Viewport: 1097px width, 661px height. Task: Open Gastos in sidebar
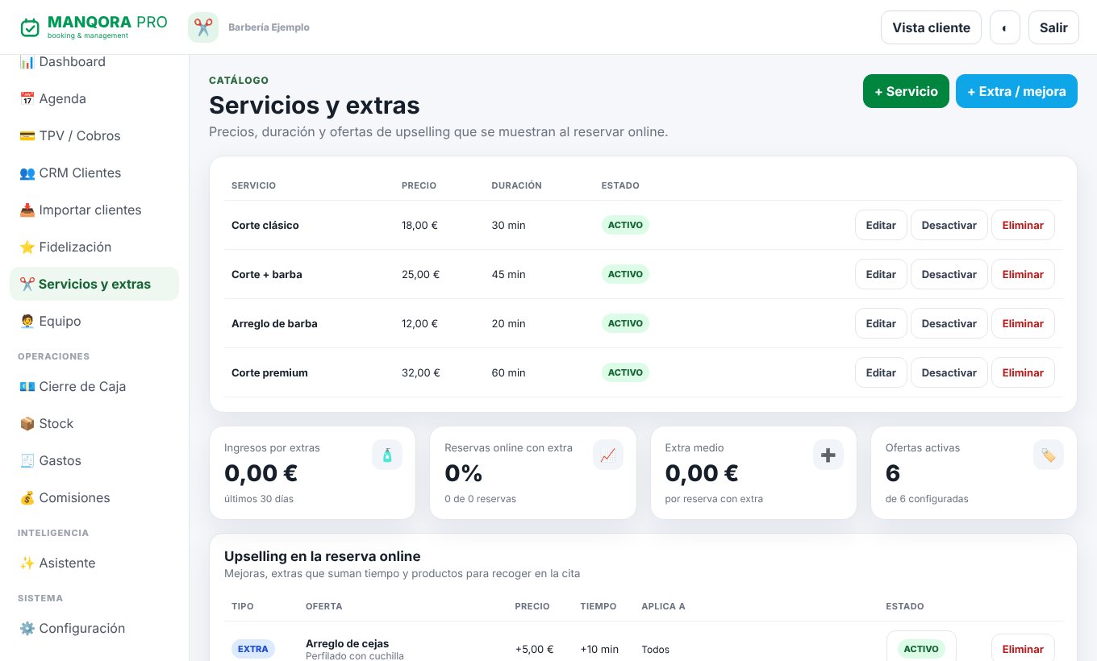[x=94, y=460]
